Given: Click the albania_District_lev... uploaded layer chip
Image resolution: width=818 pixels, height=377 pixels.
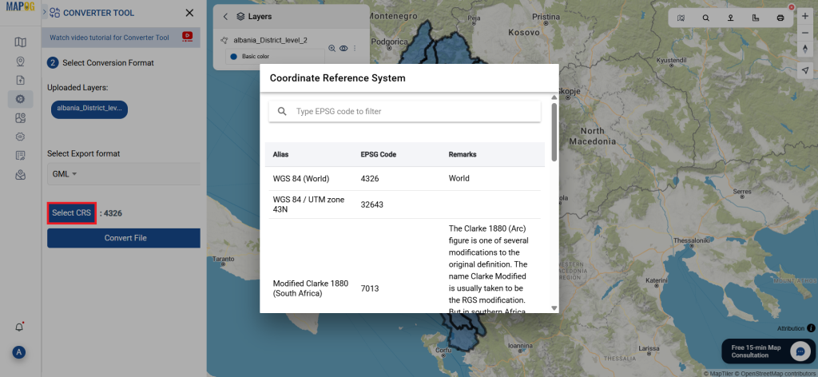Looking at the screenshot, I should coord(89,109).
